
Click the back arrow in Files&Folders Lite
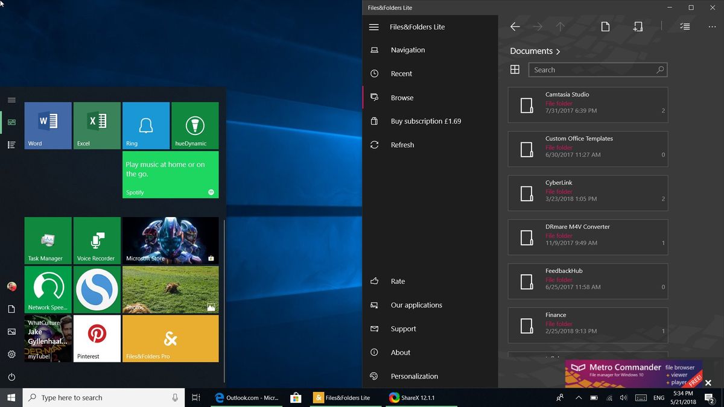[x=515, y=27]
